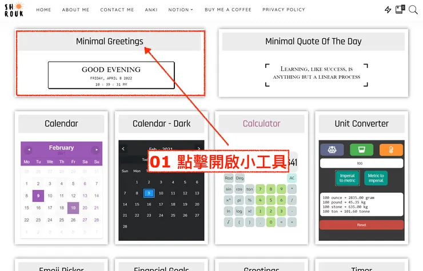423x271 pixels.
Task: Open the Calendar widget title
Action: [61, 123]
